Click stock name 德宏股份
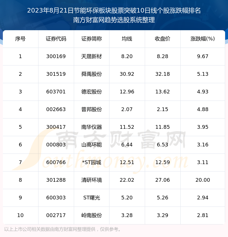 (x=91, y=92)
